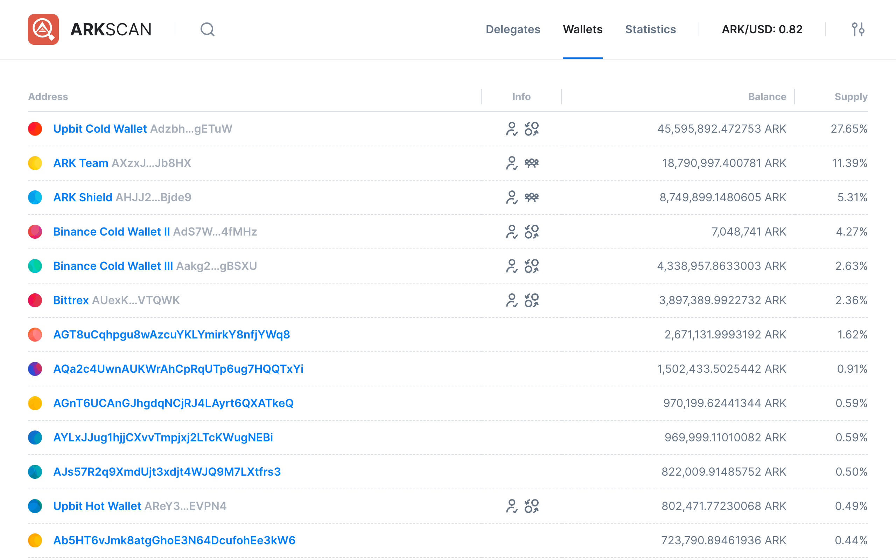This screenshot has width=896, height=560.
Task: Click exchange icon in Bittrex row
Action: point(532,300)
